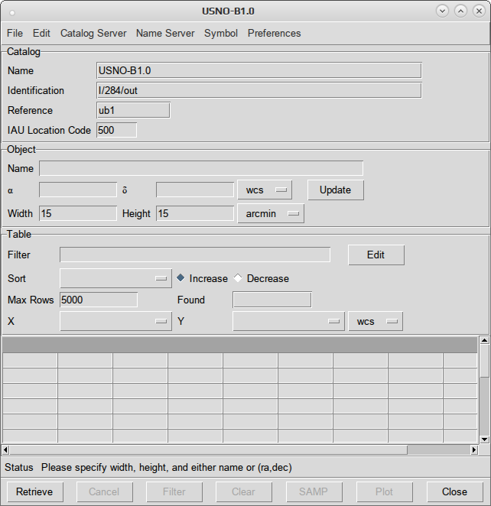This screenshot has height=506, width=491.
Task: Focus the delta coordinate input field
Action: (195, 190)
